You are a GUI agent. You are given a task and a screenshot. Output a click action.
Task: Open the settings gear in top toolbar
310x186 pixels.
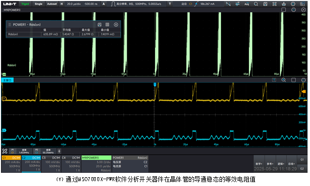pos(293,4)
